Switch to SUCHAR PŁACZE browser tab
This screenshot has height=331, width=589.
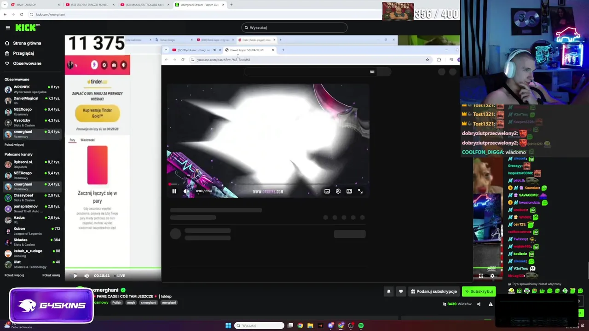tap(89, 5)
